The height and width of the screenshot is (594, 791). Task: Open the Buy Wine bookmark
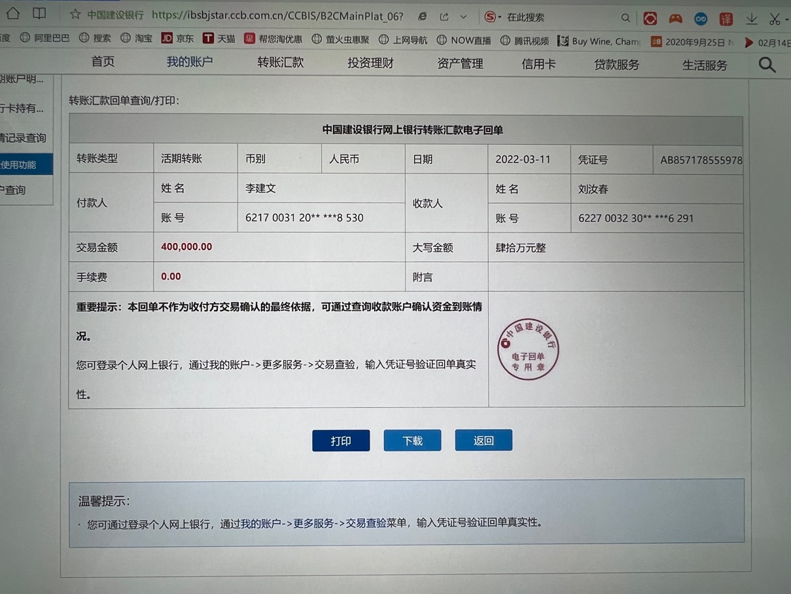point(599,41)
